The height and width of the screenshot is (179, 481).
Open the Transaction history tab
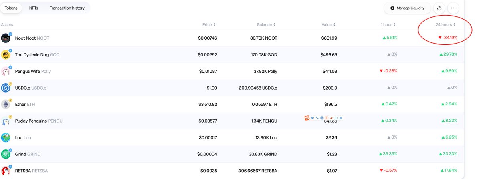tap(67, 8)
